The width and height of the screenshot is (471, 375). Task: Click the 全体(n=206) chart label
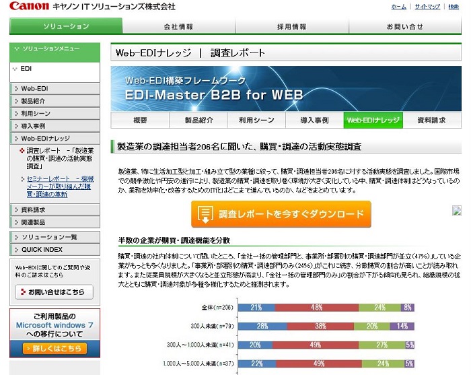coord(217,308)
